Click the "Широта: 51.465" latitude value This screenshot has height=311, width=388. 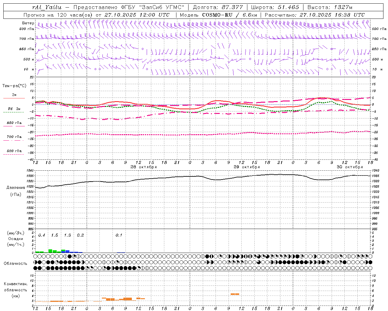pos(275,7)
